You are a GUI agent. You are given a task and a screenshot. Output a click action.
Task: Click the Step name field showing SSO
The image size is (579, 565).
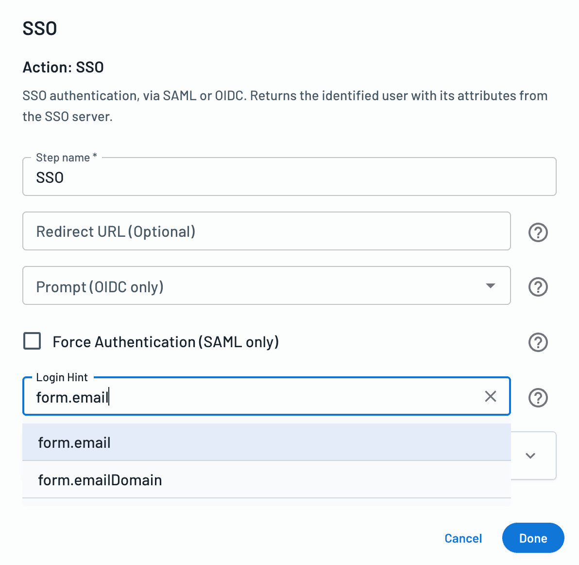click(289, 177)
